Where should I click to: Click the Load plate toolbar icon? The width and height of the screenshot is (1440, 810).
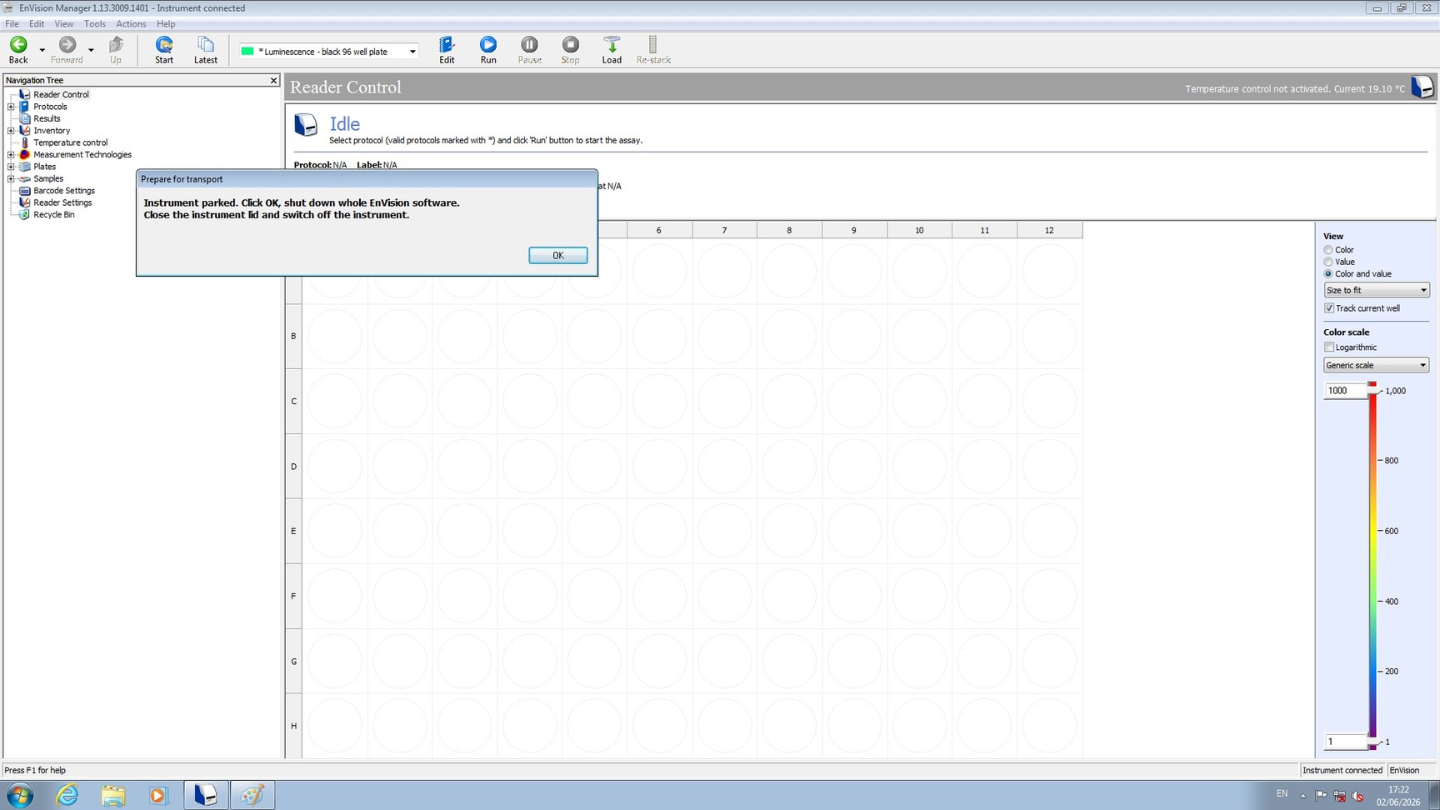coord(612,44)
